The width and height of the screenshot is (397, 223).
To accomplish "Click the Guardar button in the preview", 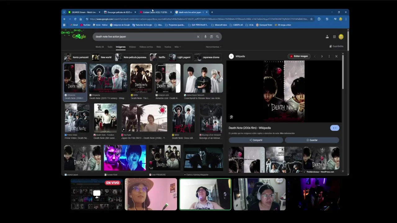I will coord(312,140).
